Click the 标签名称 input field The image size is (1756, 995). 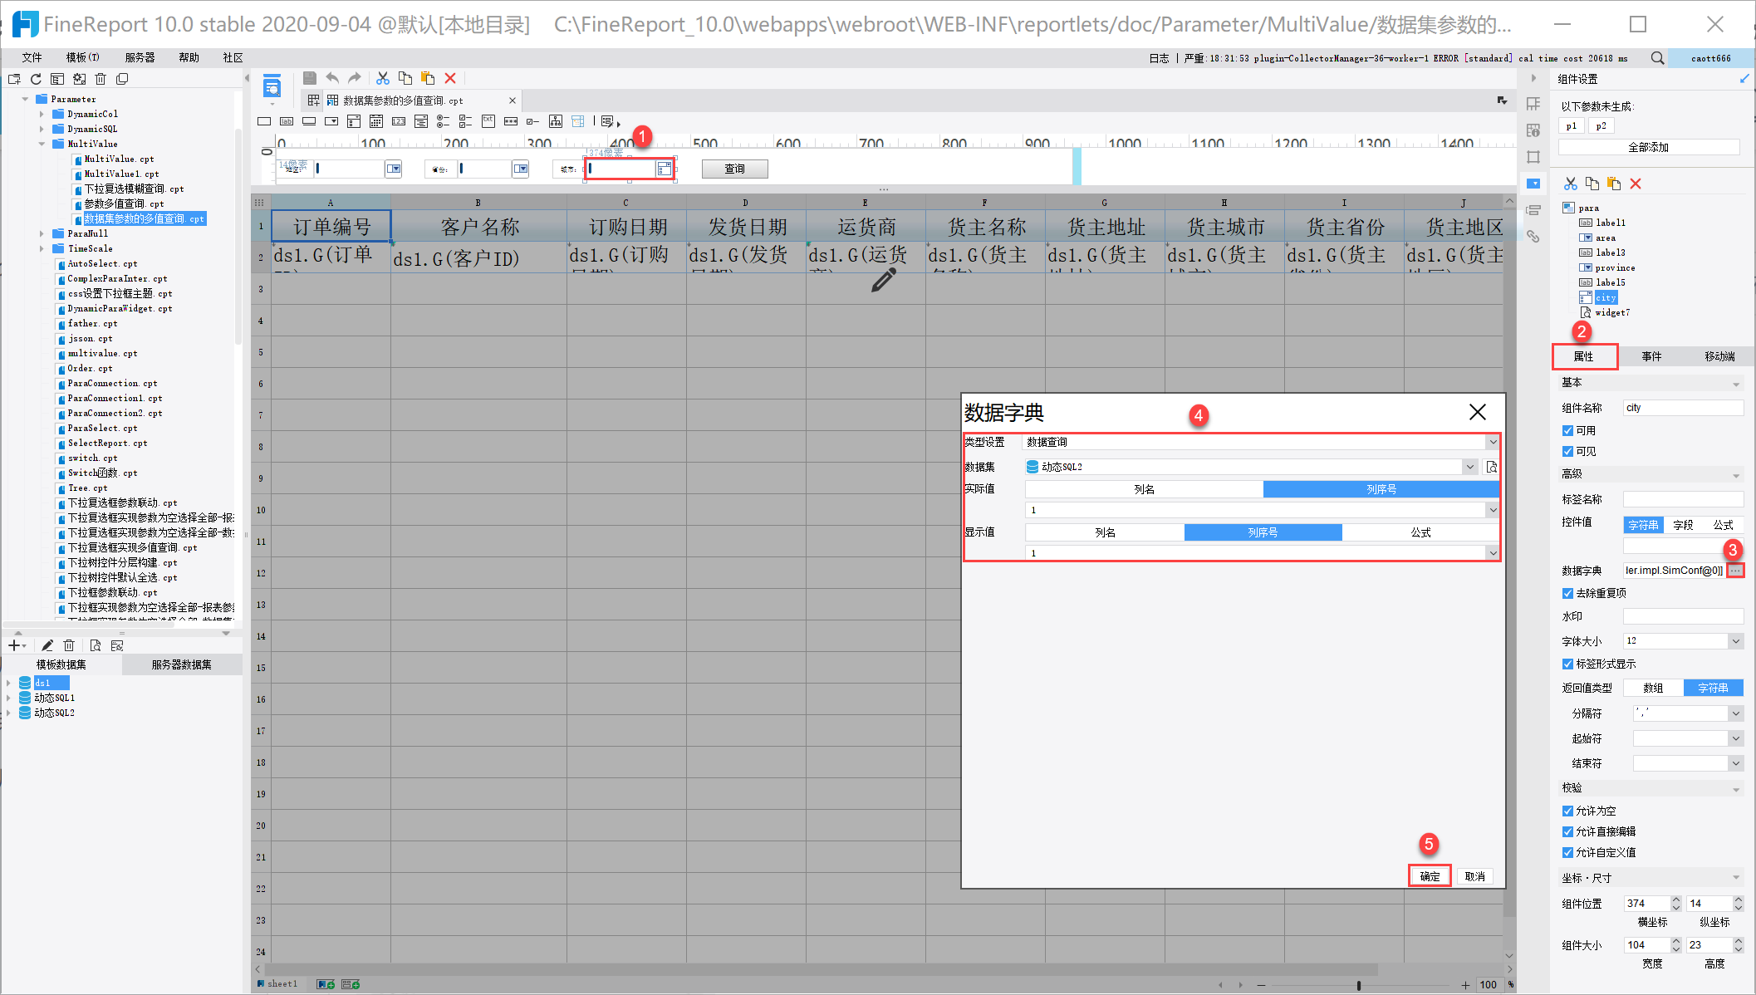(x=1683, y=499)
